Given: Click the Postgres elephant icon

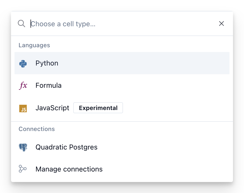Looking at the screenshot, I should point(23,147).
